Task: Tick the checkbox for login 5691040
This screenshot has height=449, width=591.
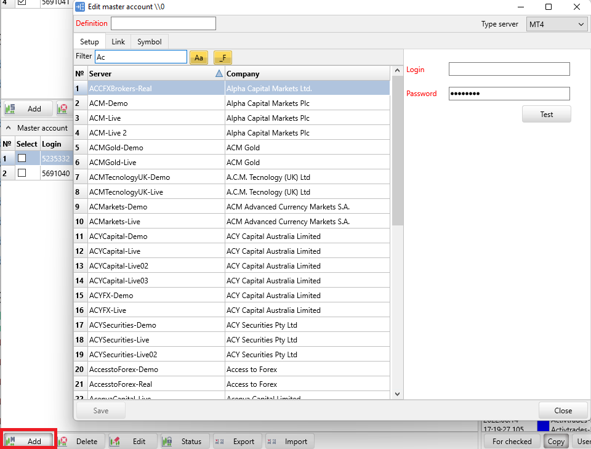Action: pyautogui.click(x=22, y=172)
